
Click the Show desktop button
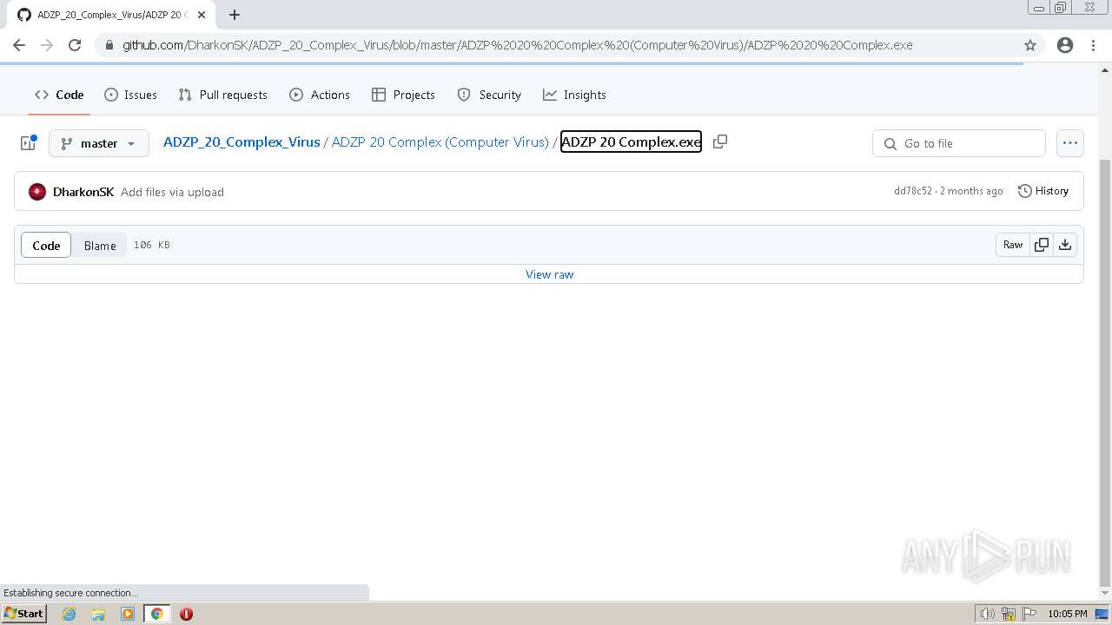click(x=1102, y=614)
